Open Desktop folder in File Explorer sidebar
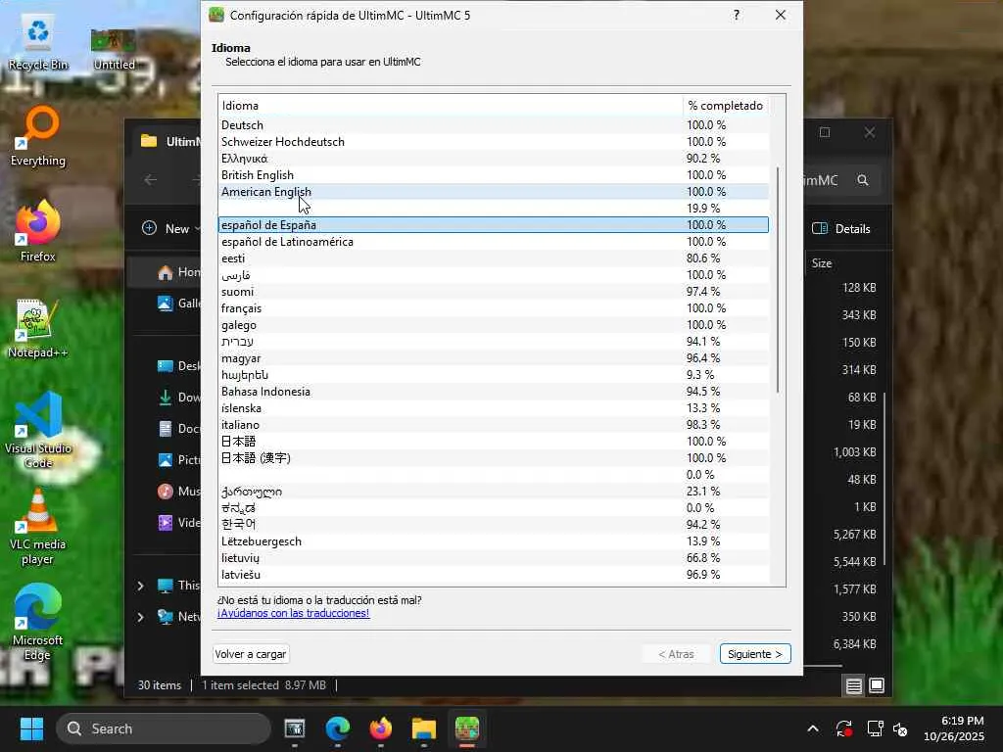Viewport: 1003px width, 752px height. (x=178, y=366)
